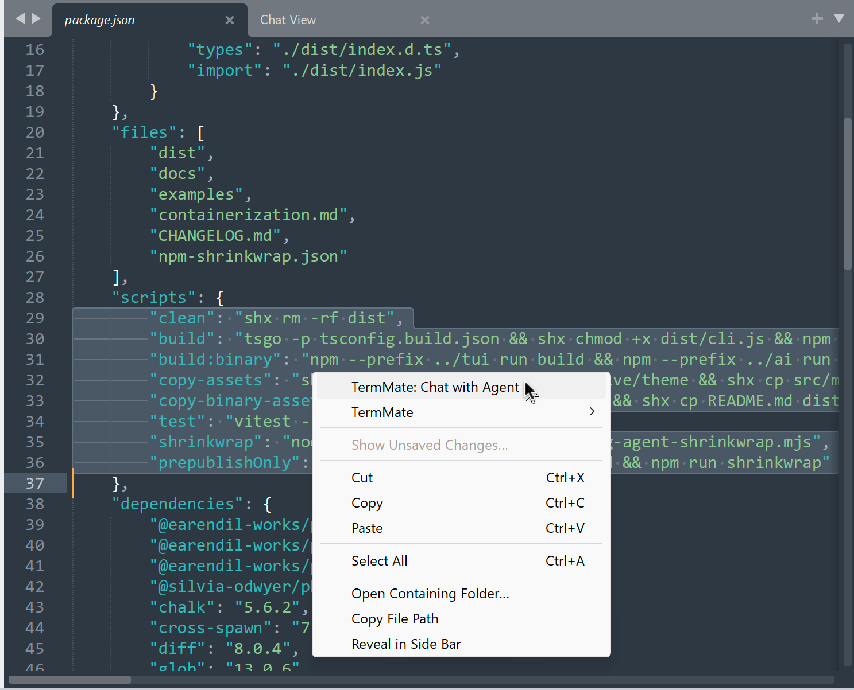Screen dimensions: 854x690
Task: Click "5.6.2" version string
Action: (x=267, y=607)
